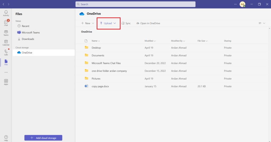Click the Sharing column header

(227, 41)
